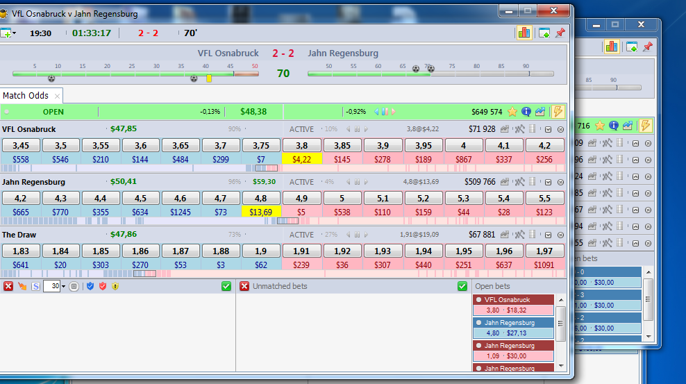Toggle the yellow warning shield icon
This screenshot has width=686, height=384.
click(115, 286)
